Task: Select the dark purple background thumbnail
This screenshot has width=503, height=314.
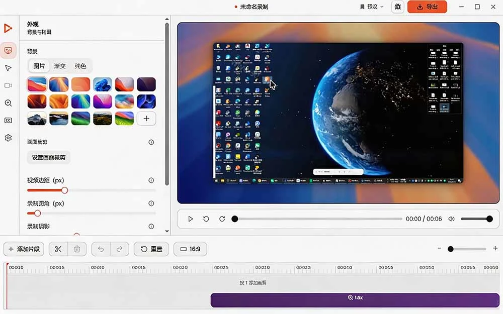Action: [146, 84]
